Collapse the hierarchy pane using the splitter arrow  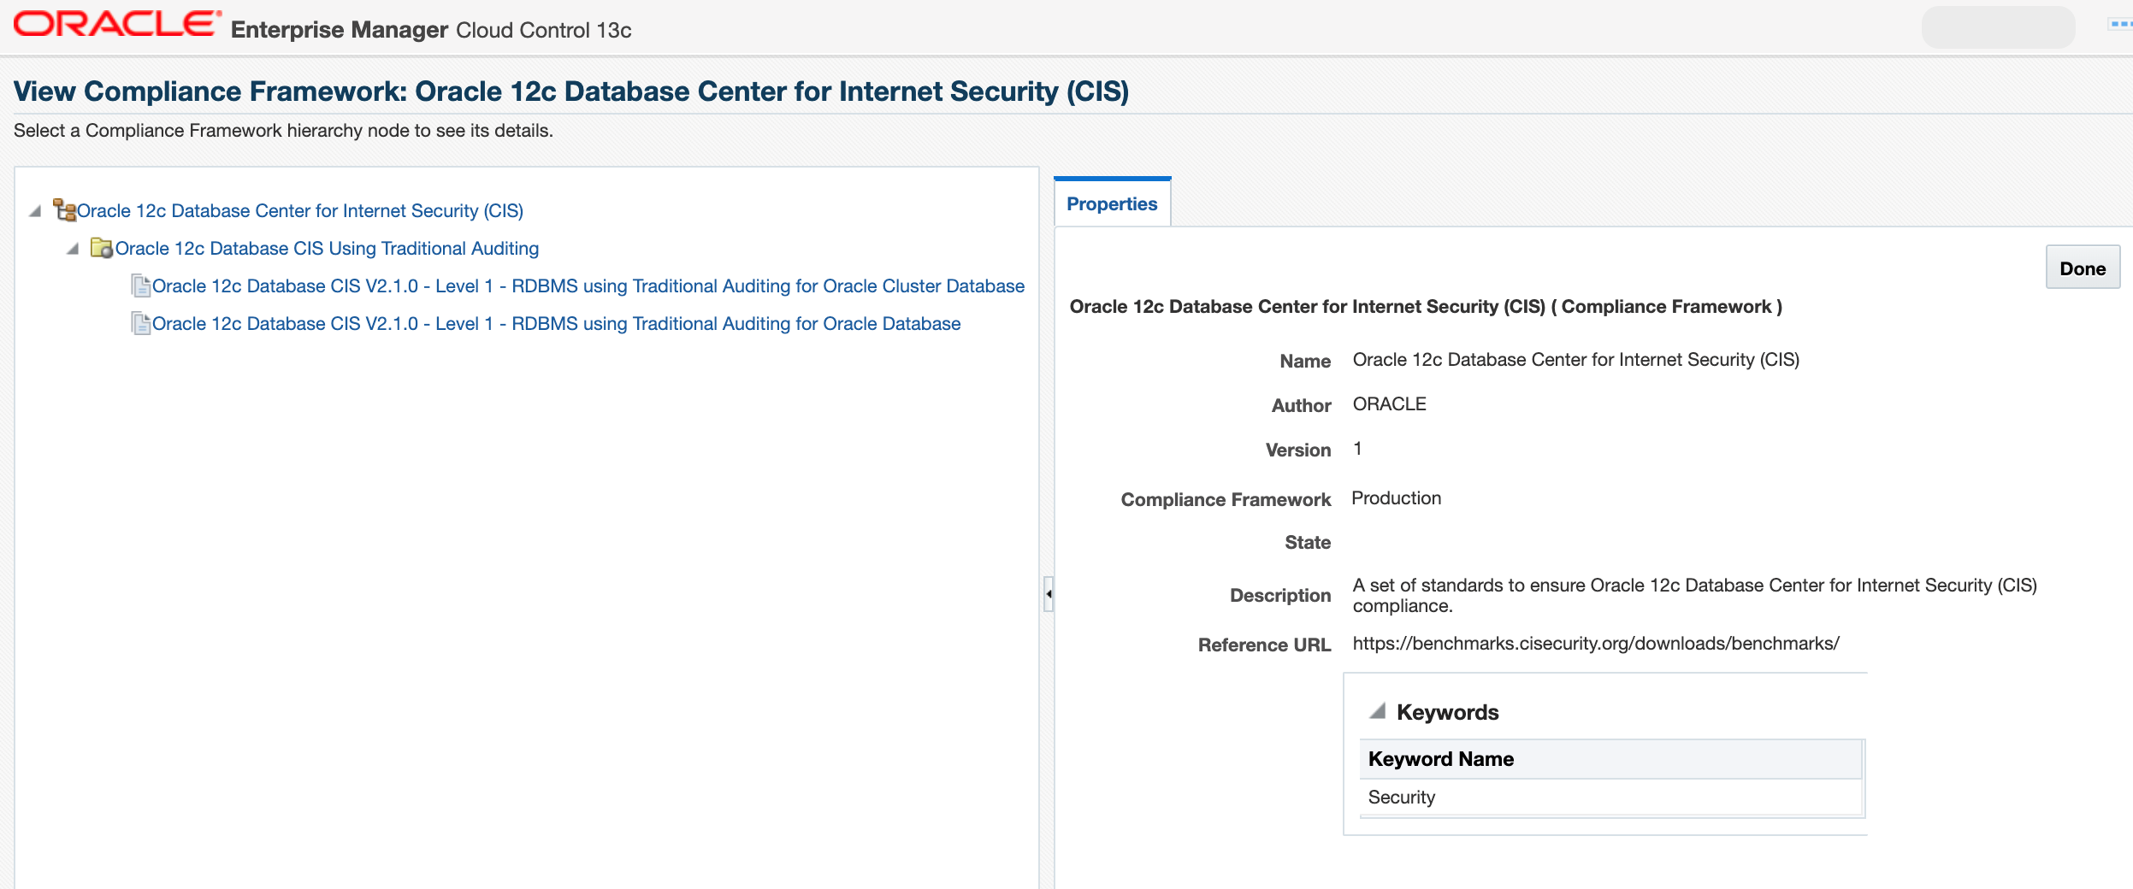click(1048, 594)
